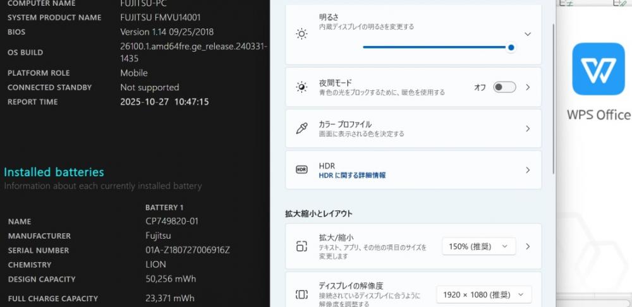Open the カラー プロファイル settings row
Screen dimensions: 632x307
coord(413,129)
